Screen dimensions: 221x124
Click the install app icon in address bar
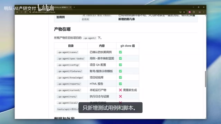[x=180, y=12]
